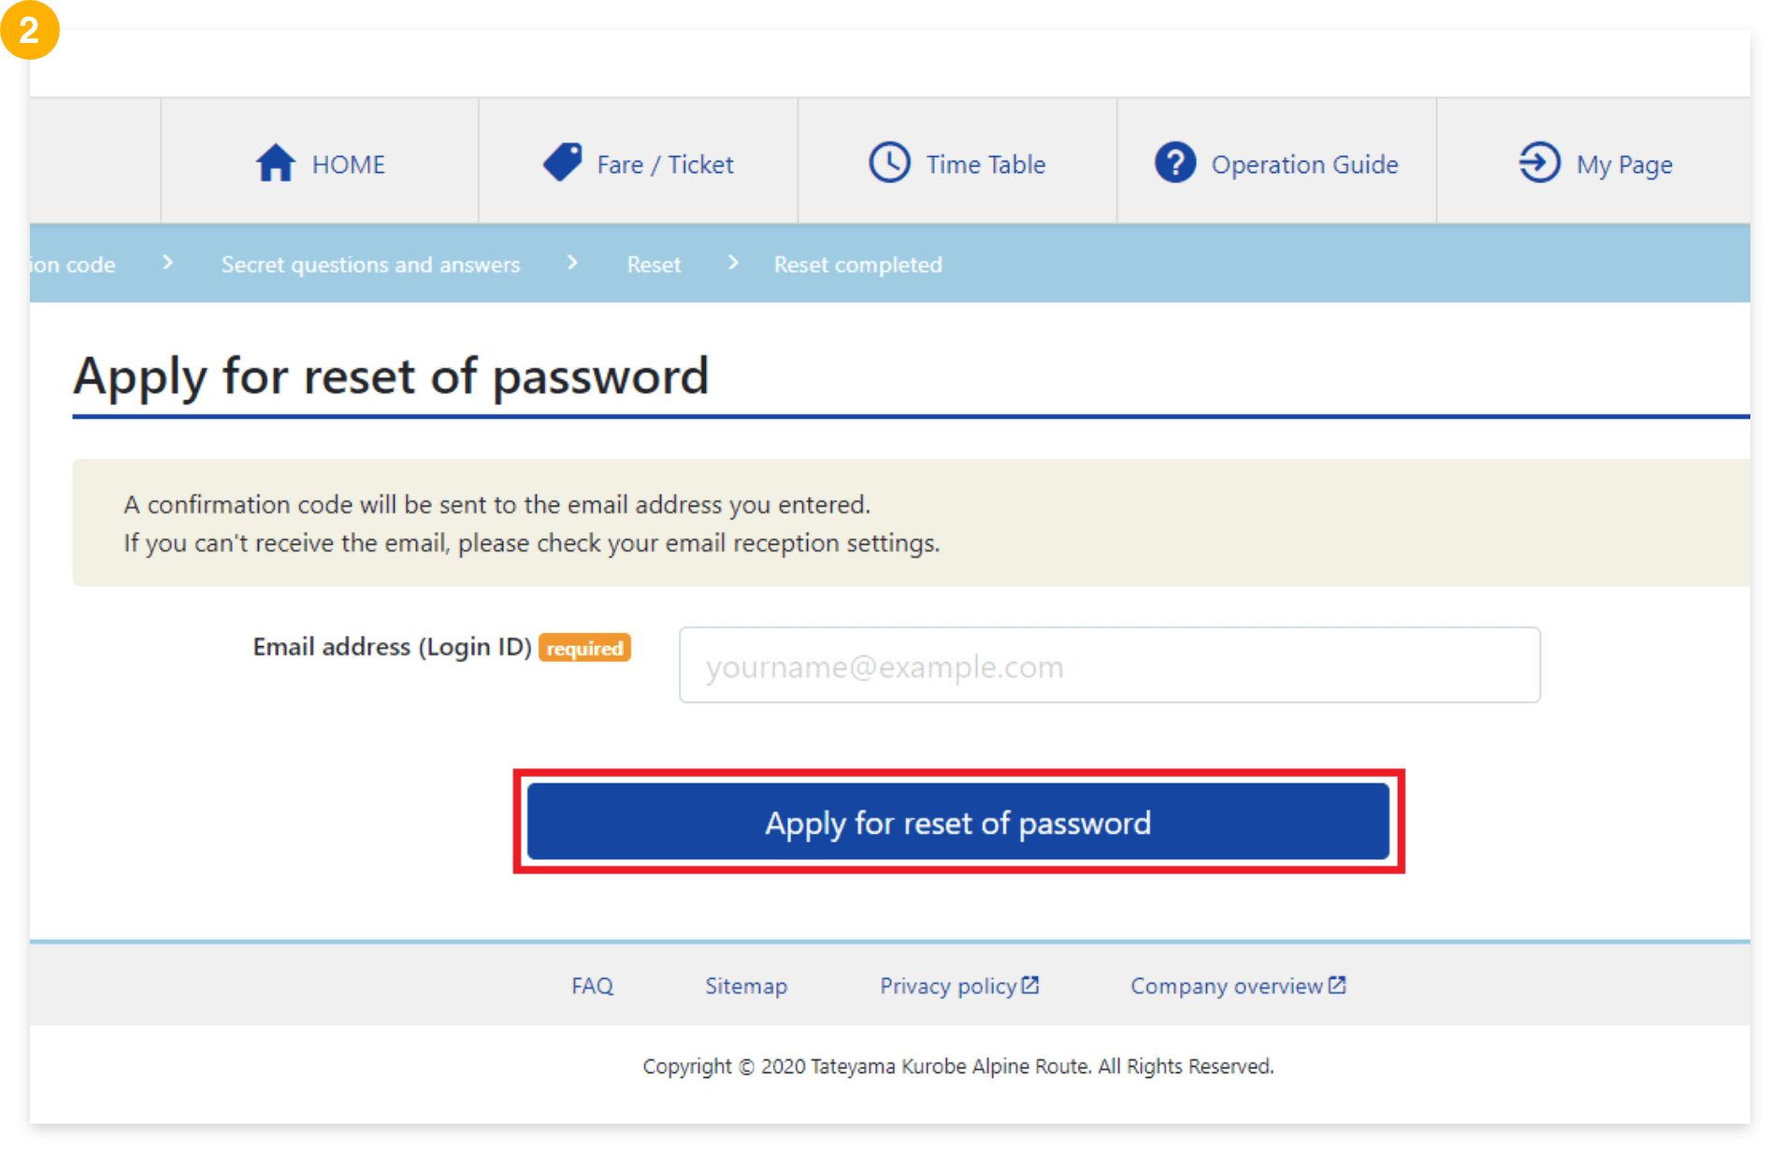Click the Reset completed breadcrumb step
The image size is (1770, 1149).
point(857,265)
